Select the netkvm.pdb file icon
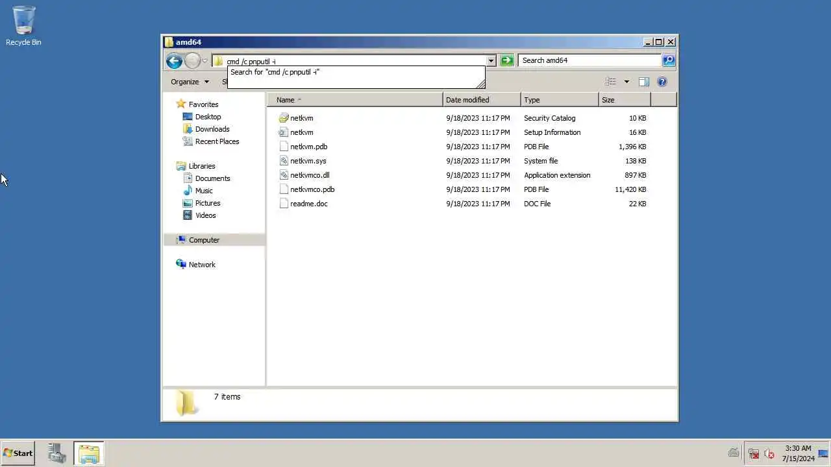This screenshot has width=831, height=467. [x=284, y=147]
